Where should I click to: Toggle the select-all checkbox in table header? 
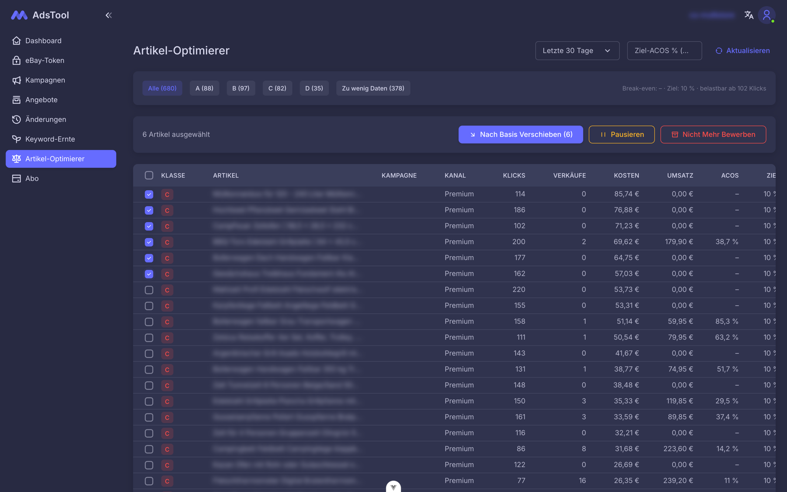pyautogui.click(x=149, y=175)
